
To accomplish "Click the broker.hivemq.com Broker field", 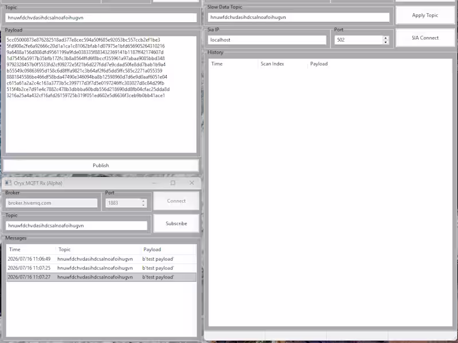I will (52, 203).
